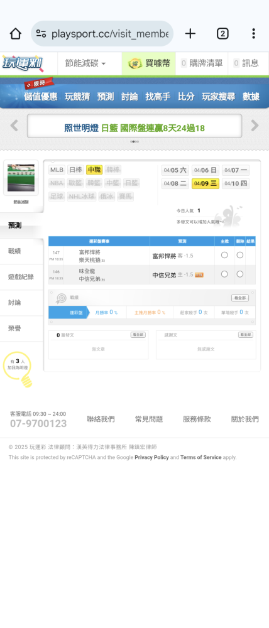The height and width of the screenshot is (628, 269).
Task: Select date 04/09 三
Action: 206,183
